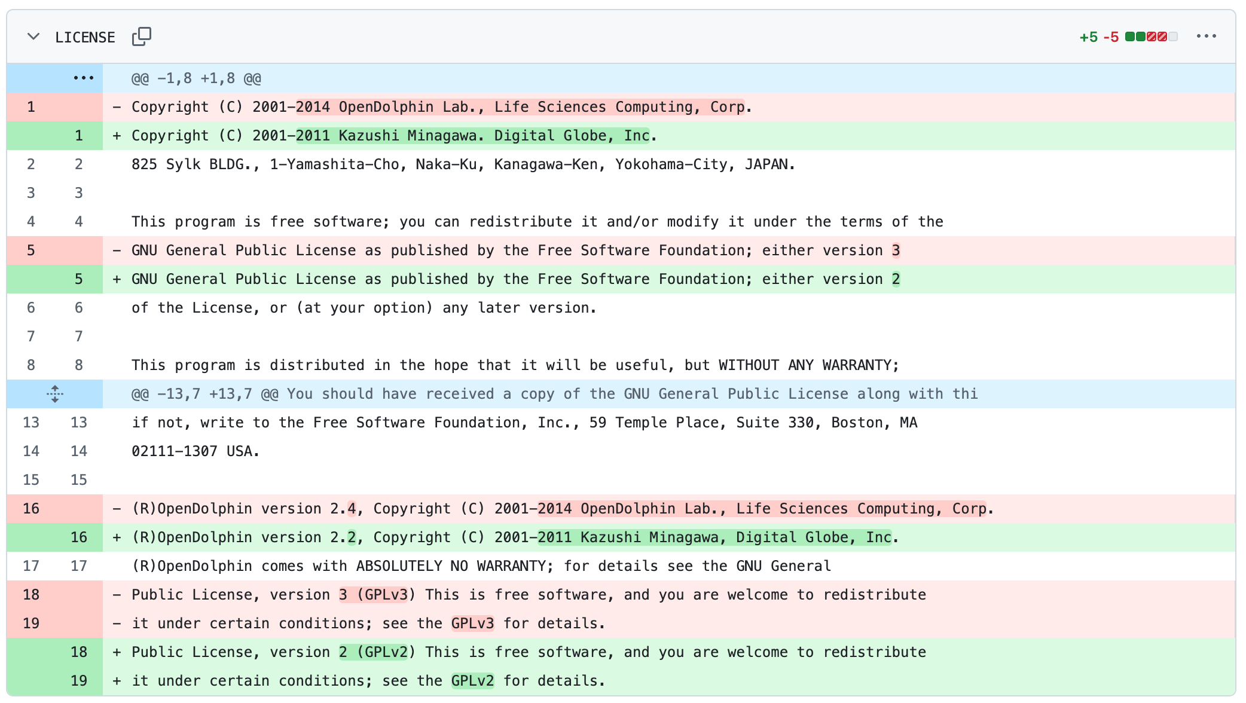Select added line number 19

pos(78,681)
